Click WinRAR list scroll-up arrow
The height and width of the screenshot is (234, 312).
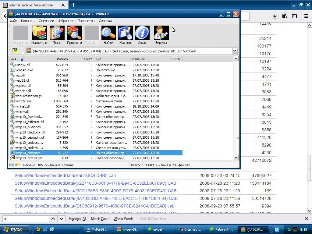[x=236, y=59]
